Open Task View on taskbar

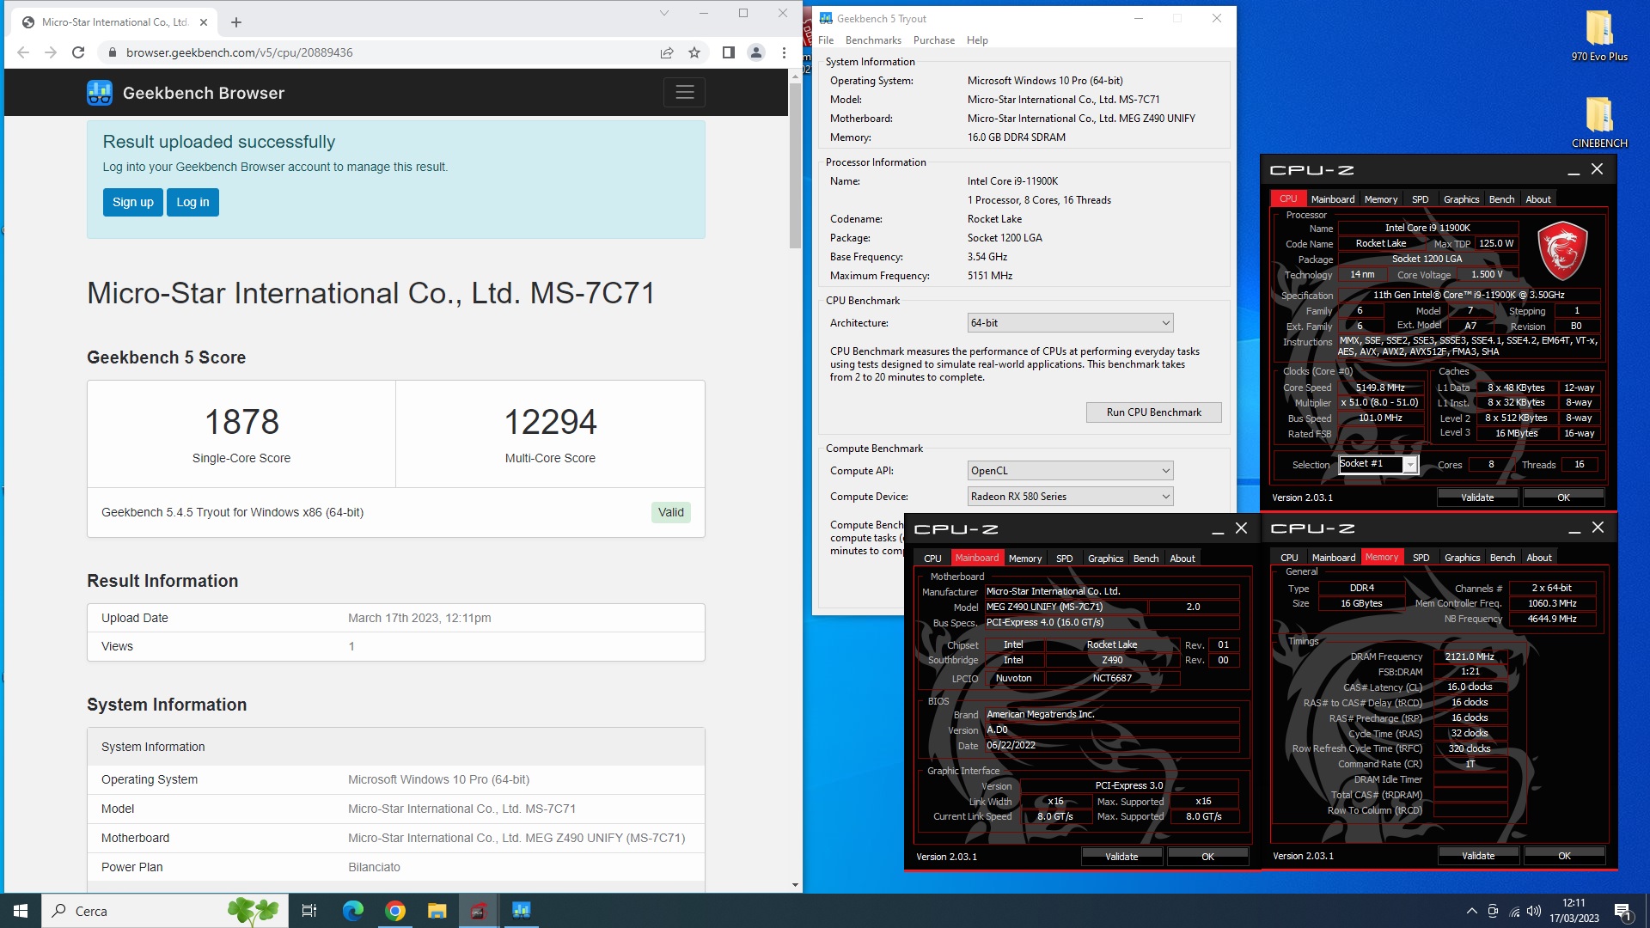pos(309,911)
